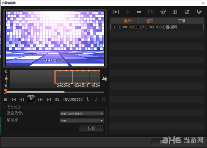Play the selected subtitle segment

click(116, 12)
